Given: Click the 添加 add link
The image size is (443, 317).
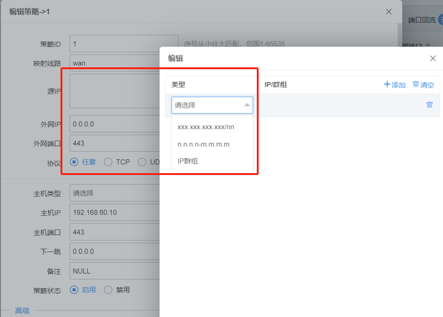Looking at the screenshot, I should (397, 85).
